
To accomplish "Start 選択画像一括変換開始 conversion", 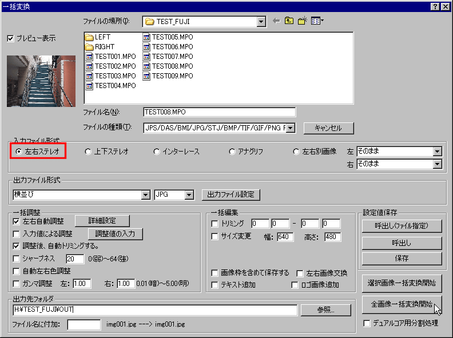I will pos(402,283).
